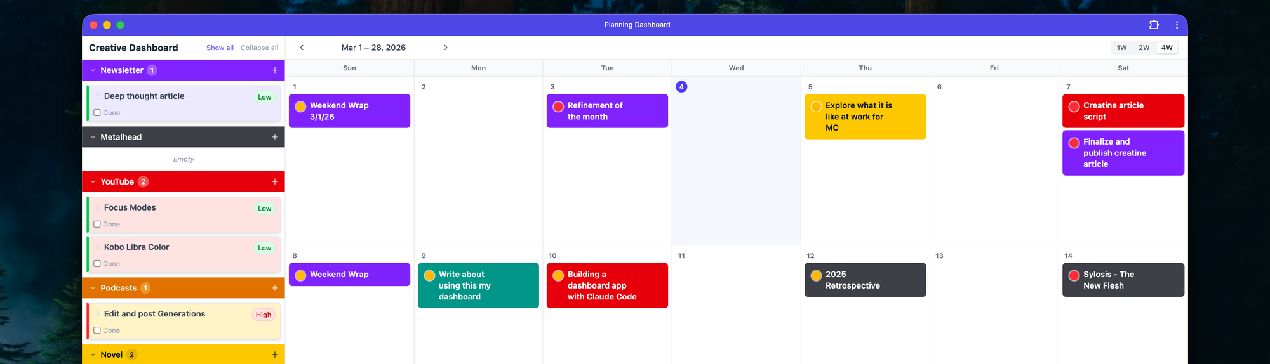Mark Kobo Libra Color as Done

pos(97,264)
